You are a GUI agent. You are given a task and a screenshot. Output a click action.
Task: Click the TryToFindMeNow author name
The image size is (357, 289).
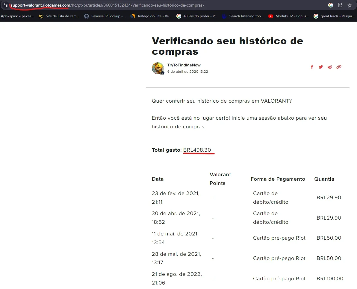pos(184,65)
